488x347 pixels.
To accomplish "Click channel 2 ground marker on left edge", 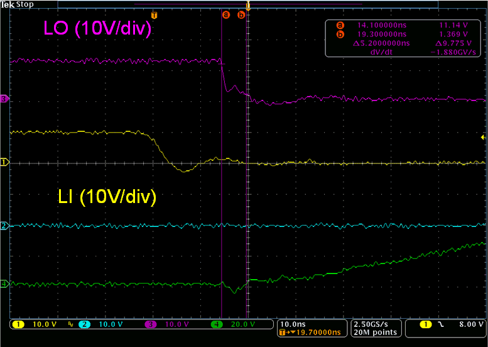I will (x=4, y=226).
